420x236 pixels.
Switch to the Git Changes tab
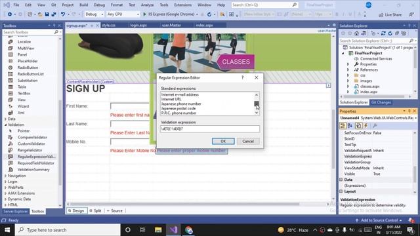tap(381, 102)
